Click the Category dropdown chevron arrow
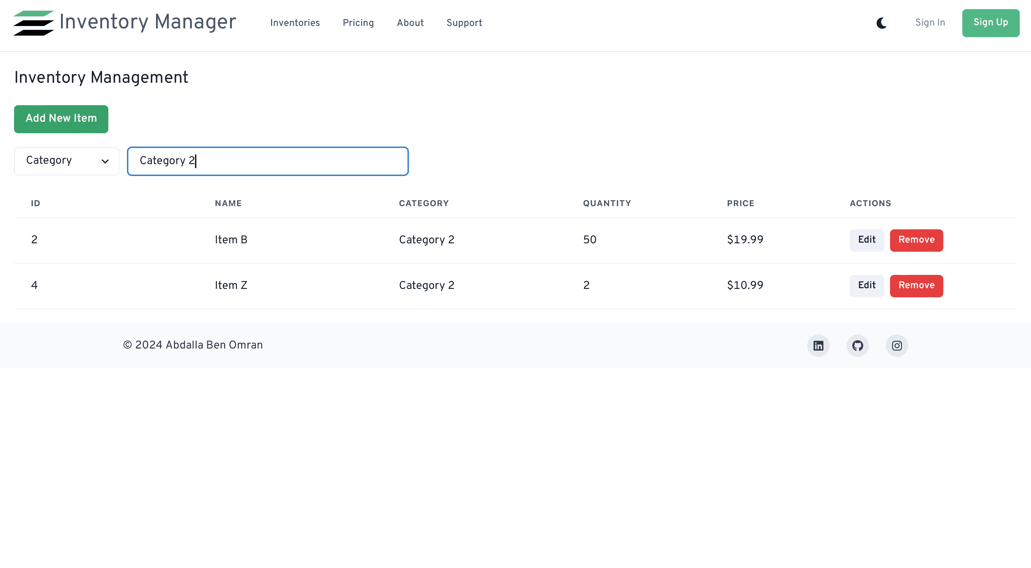Image resolution: width=1031 pixels, height=568 pixels. 105,161
